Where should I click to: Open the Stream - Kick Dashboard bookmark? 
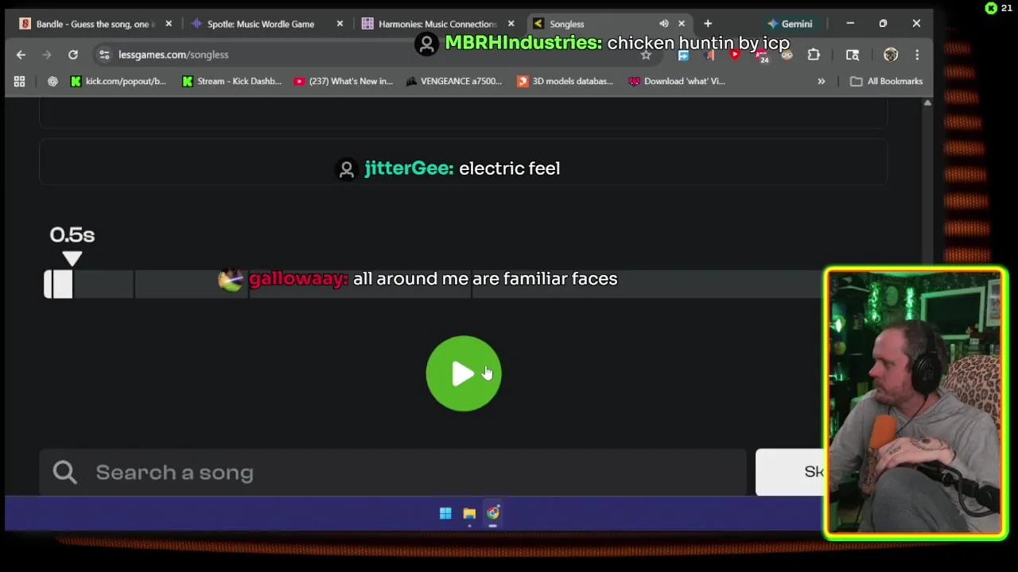231,81
